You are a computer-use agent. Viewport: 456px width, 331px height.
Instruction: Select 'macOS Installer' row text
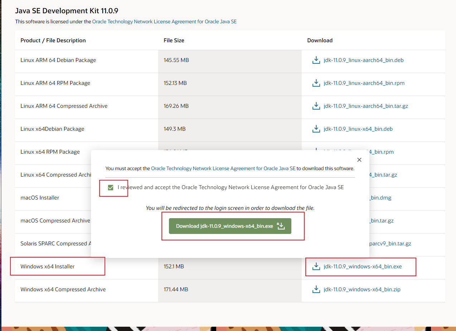tap(40, 198)
